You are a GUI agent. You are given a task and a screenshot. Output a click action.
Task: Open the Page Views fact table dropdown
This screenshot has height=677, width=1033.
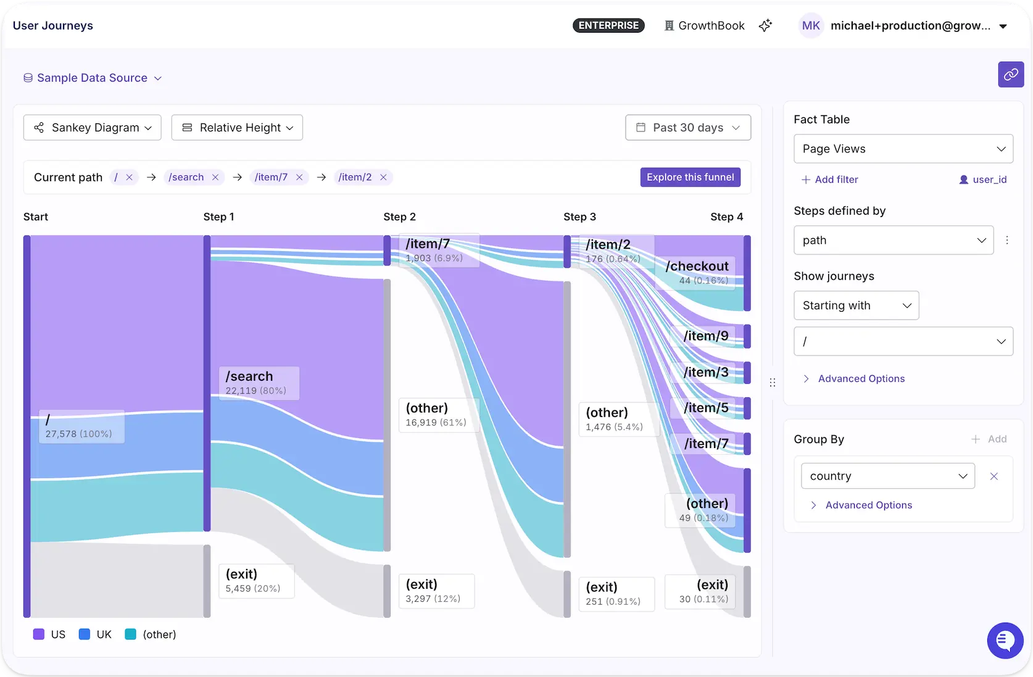903,149
